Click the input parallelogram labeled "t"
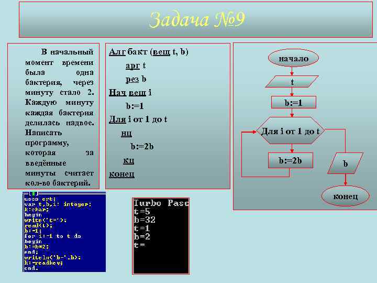This screenshot has width=377, height=283. pos(292,82)
